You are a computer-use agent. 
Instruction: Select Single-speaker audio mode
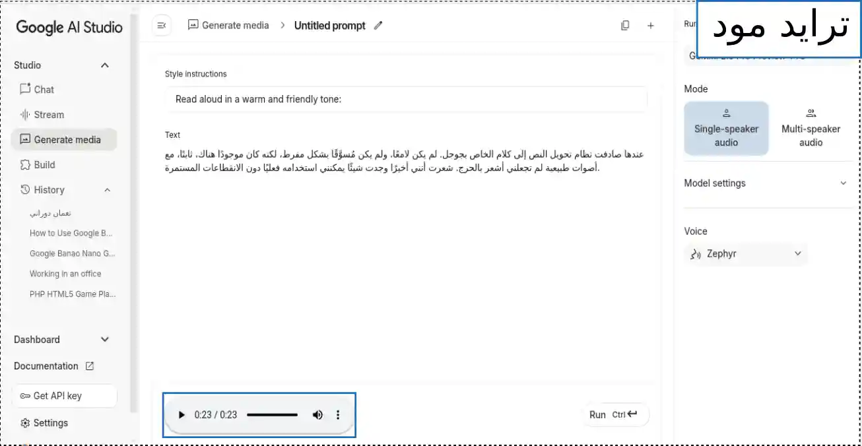click(x=726, y=128)
